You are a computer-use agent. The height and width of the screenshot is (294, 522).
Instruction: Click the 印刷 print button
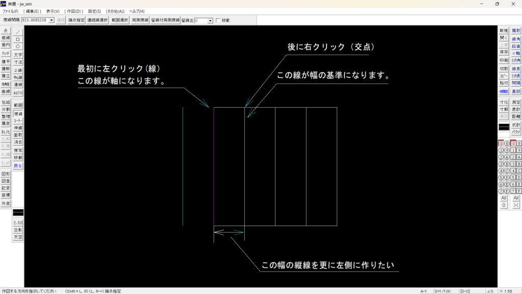[x=504, y=60]
